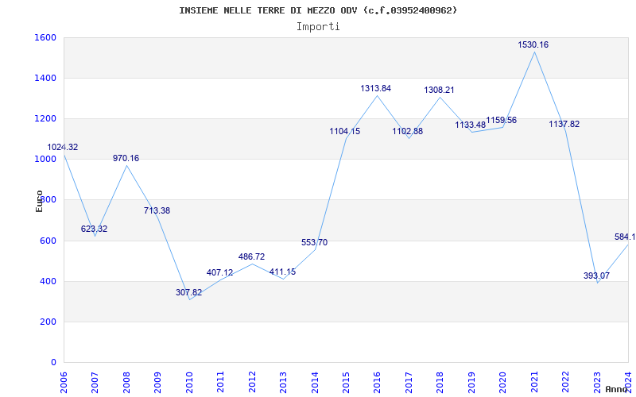
Task: Select the 1313.84 data label
Action: click(375, 88)
